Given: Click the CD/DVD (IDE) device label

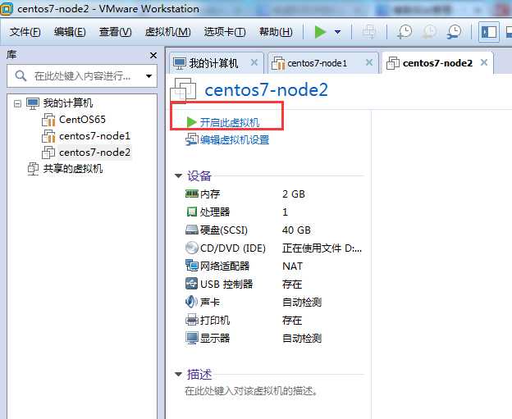Looking at the screenshot, I should click(233, 248).
